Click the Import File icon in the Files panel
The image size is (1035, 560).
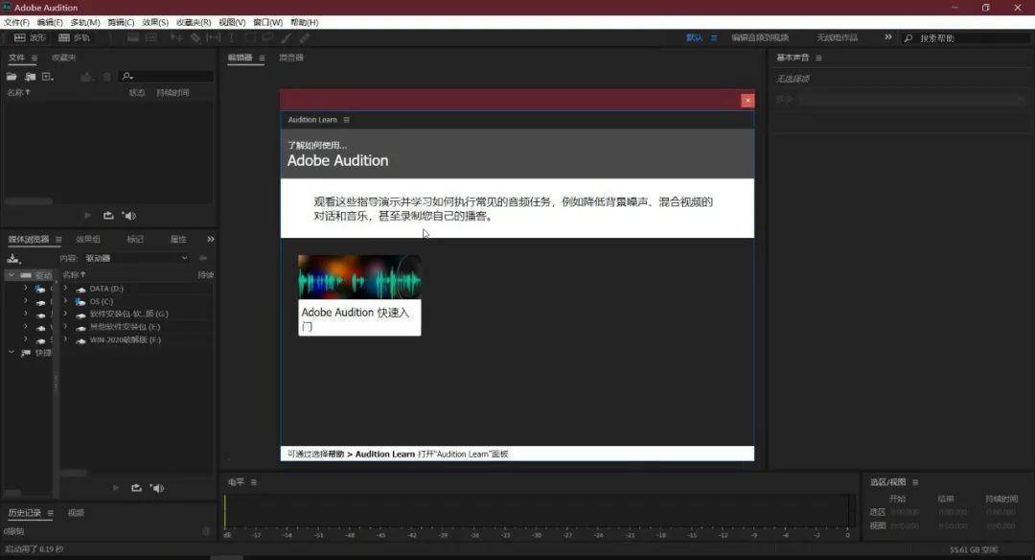point(31,76)
